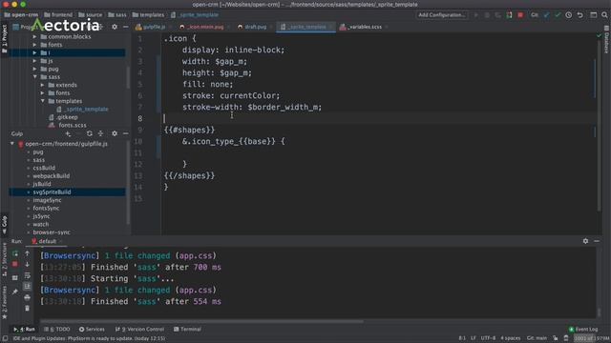Screen dimensions: 611x343
Task: Click the Git rollback undo icon
Action: (x=579, y=15)
